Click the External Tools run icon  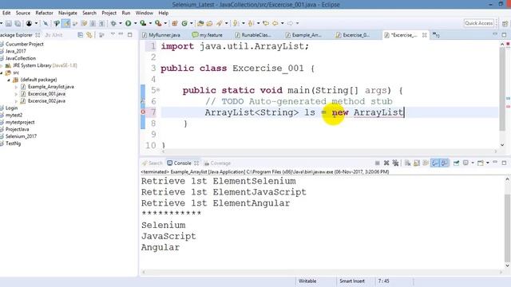(158, 23)
